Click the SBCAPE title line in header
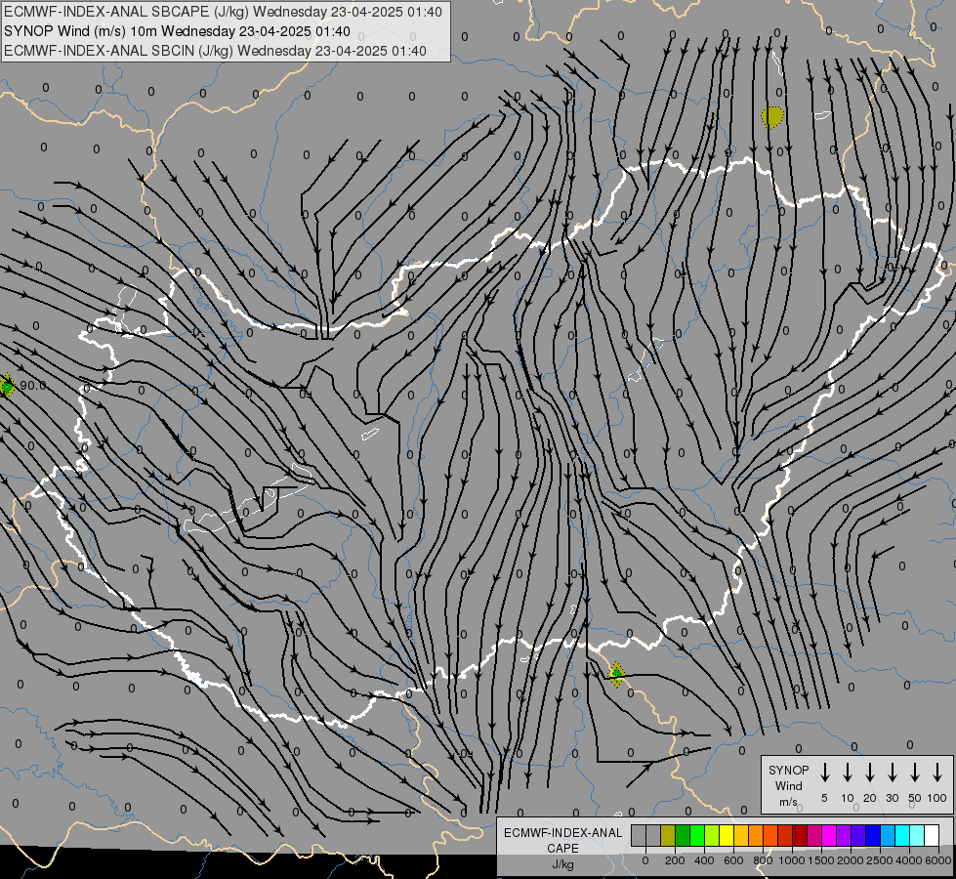 pyautogui.click(x=224, y=12)
